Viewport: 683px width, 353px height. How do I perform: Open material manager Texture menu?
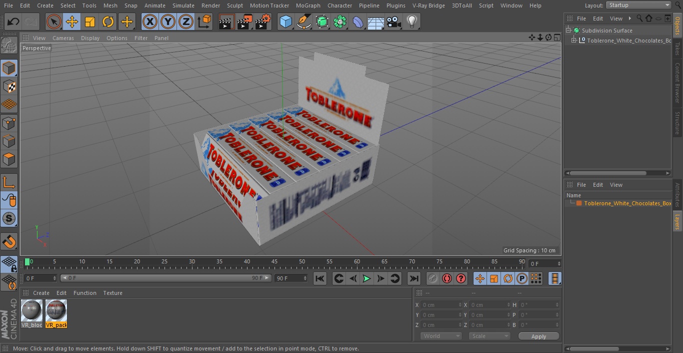(112, 293)
